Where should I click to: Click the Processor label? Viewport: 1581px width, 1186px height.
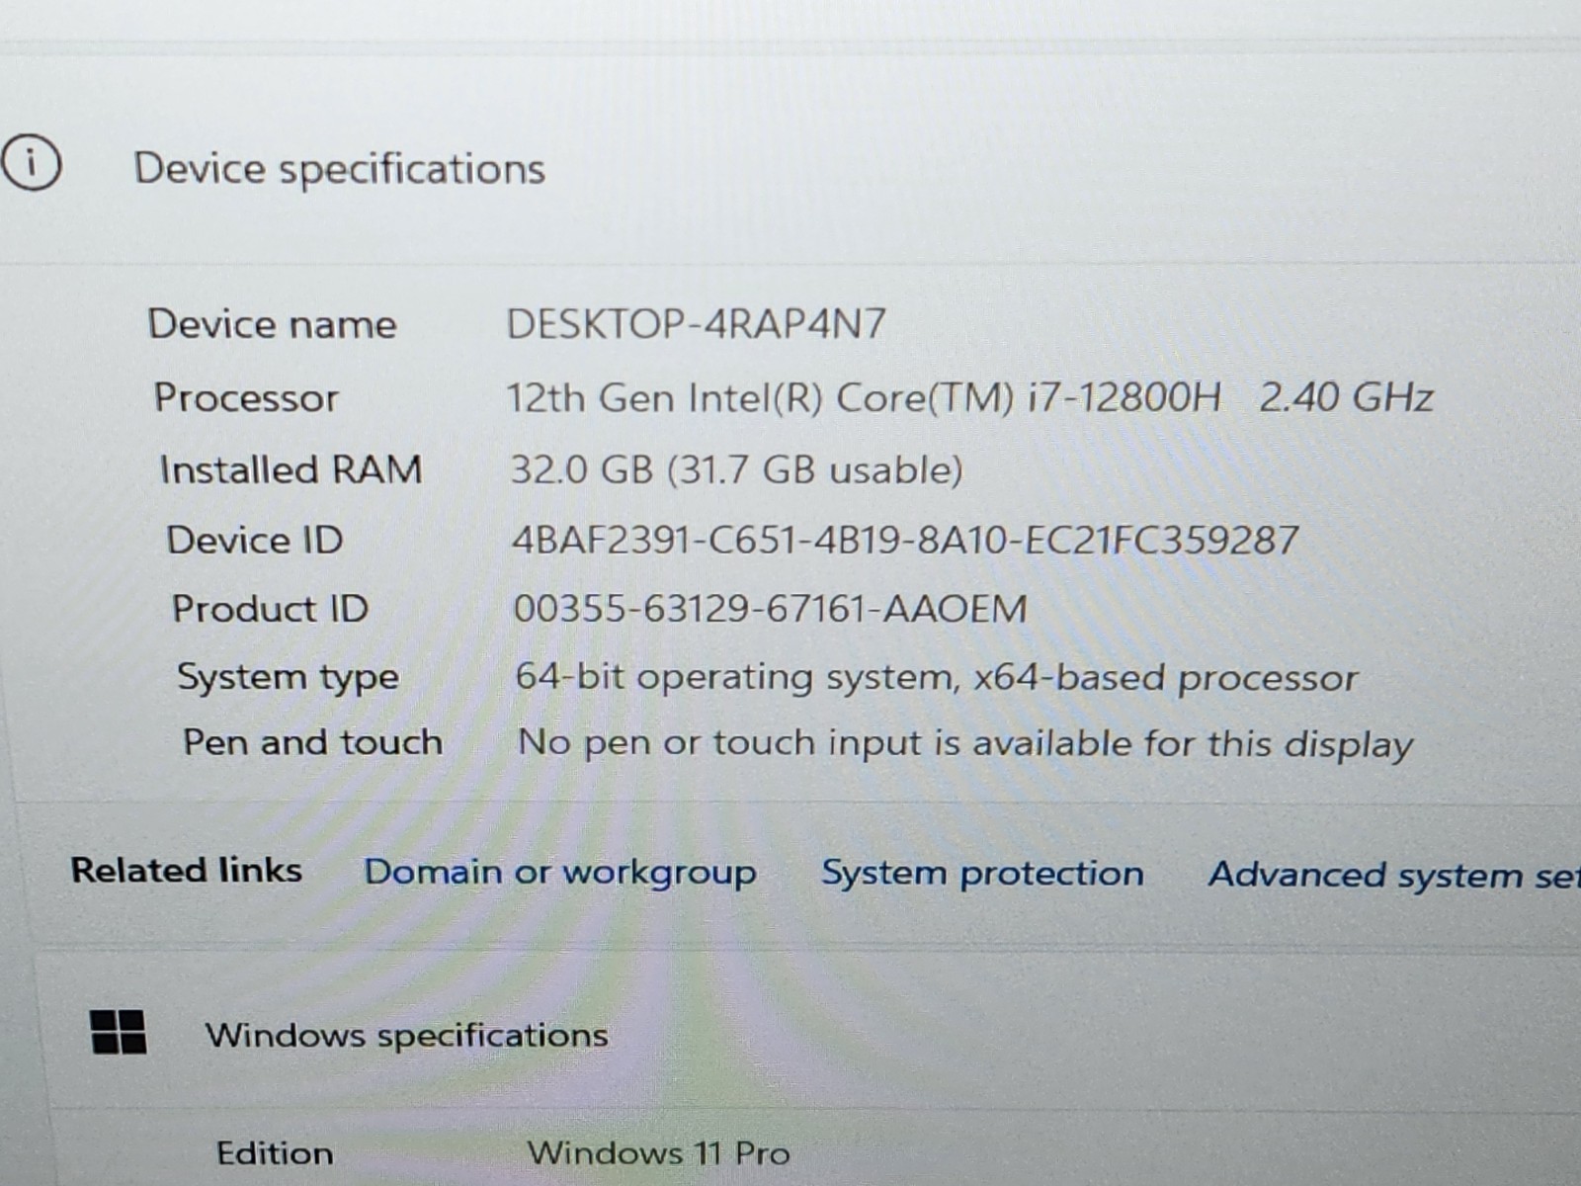pos(246,397)
